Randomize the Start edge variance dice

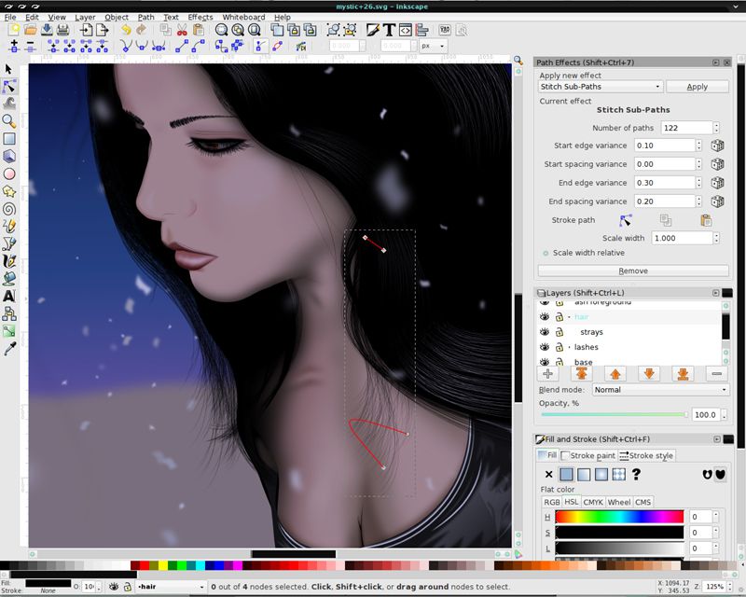coord(717,146)
